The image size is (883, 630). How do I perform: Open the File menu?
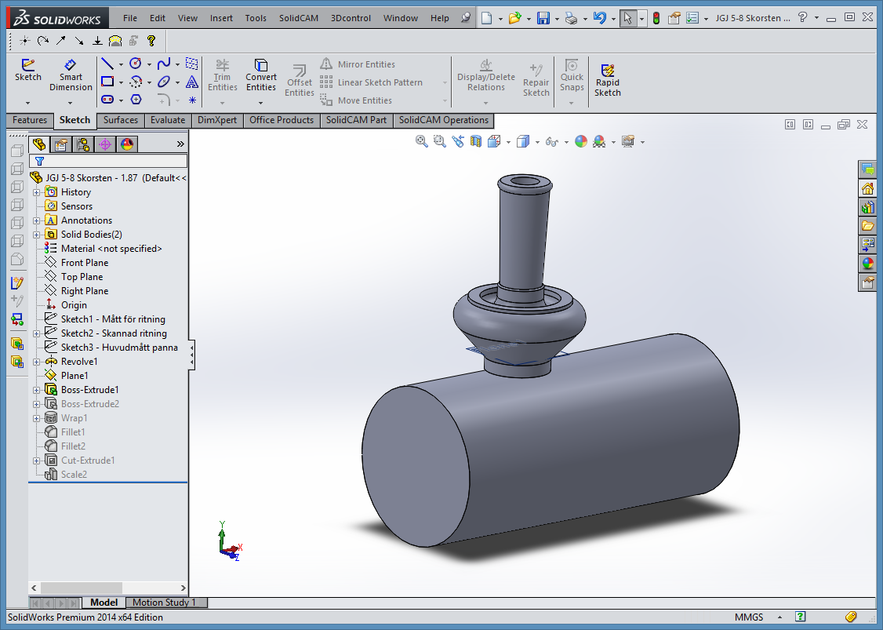click(130, 18)
